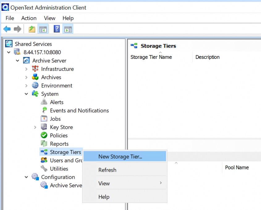This screenshot has width=261, height=210.
Task: Select the Jobs tree label
Action: tap(55, 119)
